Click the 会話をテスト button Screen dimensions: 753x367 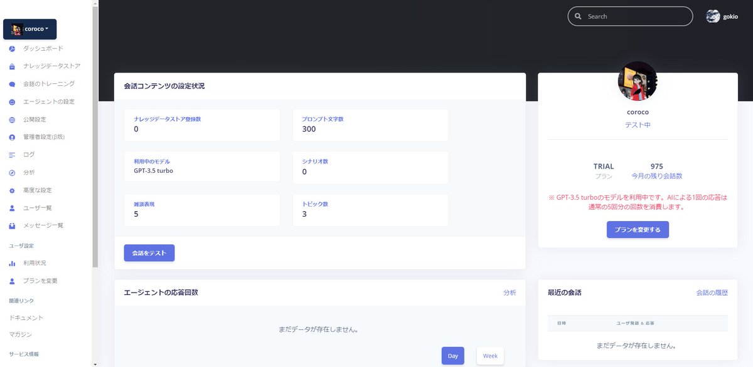tap(149, 253)
